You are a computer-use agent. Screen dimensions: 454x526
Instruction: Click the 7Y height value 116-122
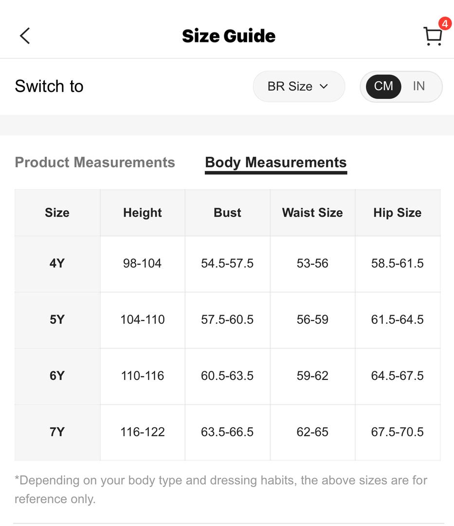click(143, 432)
